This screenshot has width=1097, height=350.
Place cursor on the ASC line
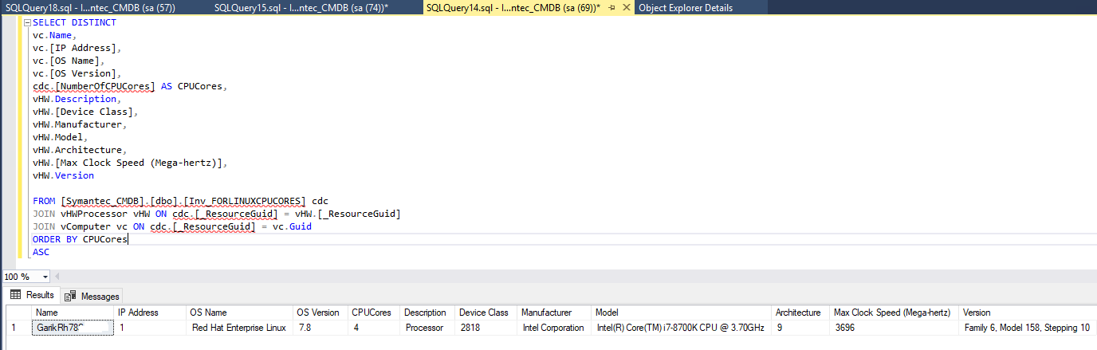41,252
